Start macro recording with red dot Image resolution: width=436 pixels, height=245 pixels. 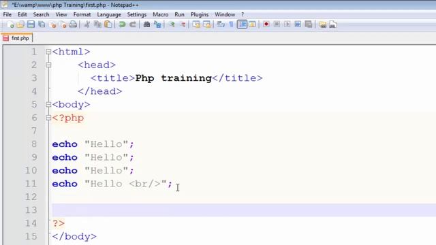(x=266, y=24)
